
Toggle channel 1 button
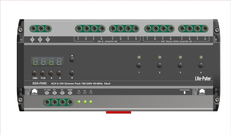139,66
